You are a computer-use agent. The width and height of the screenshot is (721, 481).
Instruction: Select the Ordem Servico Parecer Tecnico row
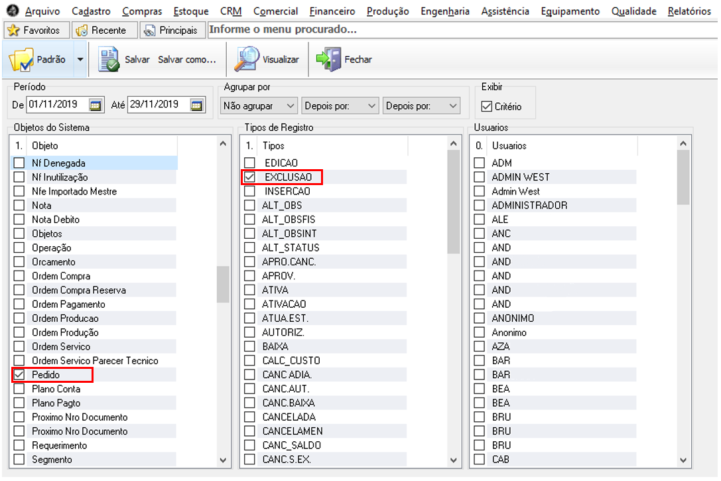95,361
